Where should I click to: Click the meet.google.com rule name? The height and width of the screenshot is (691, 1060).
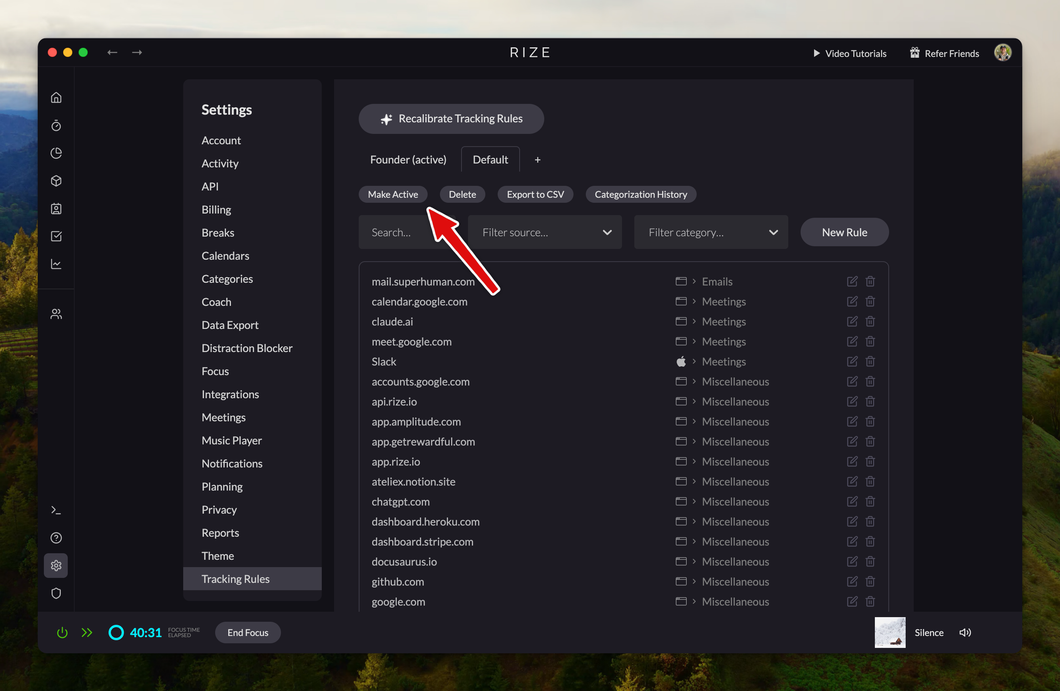coord(411,342)
